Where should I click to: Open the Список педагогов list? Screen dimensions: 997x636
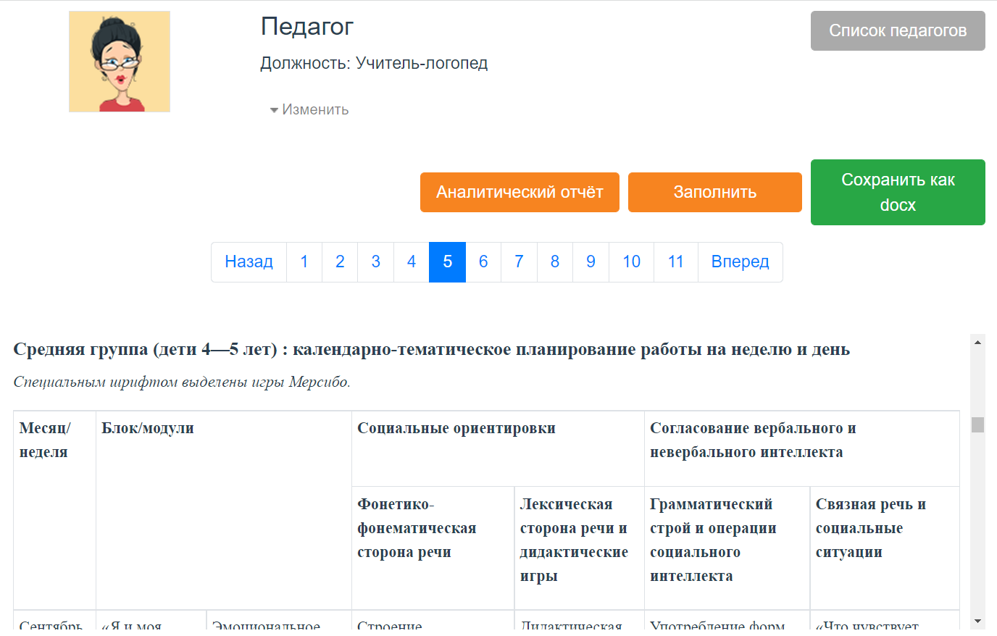897,30
